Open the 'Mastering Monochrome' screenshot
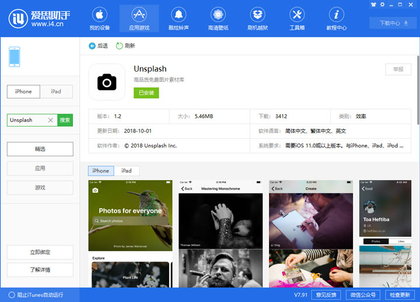Viewport: 420px width, 302px height. pos(220,233)
